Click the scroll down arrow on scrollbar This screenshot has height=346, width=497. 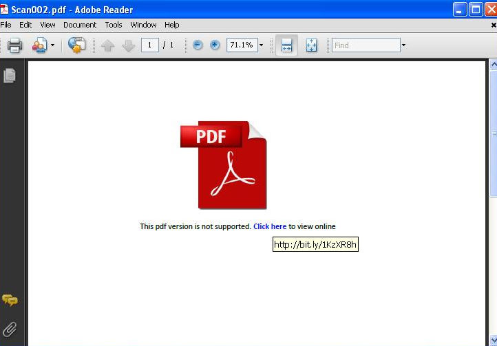(494, 341)
